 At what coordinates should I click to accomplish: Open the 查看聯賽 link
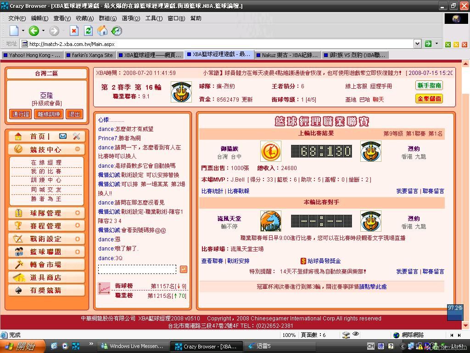tap(212, 261)
